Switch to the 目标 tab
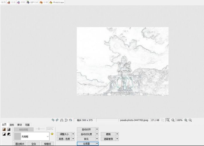 click(12, 125)
